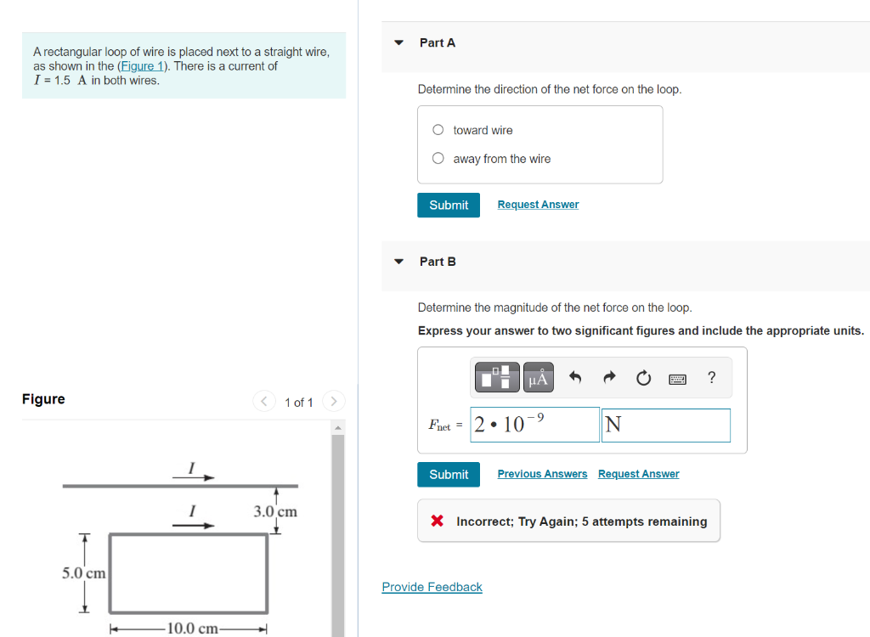Open the Figure 1 link
870x637 pixels.
coord(142,65)
